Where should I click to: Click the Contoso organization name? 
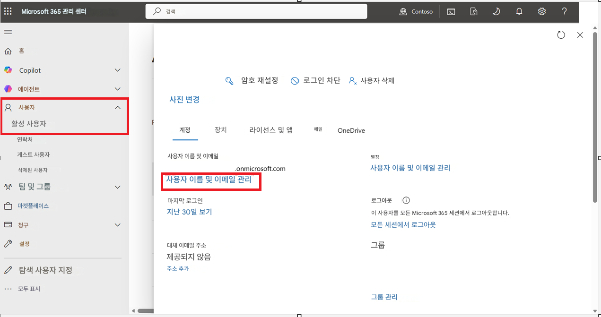point(422,12)
